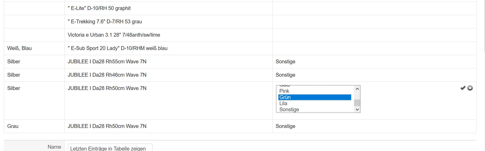Cancel the edit with the round X icon
Screen dimensions: 485x151
pyautogui.click(x=470, y=88)
